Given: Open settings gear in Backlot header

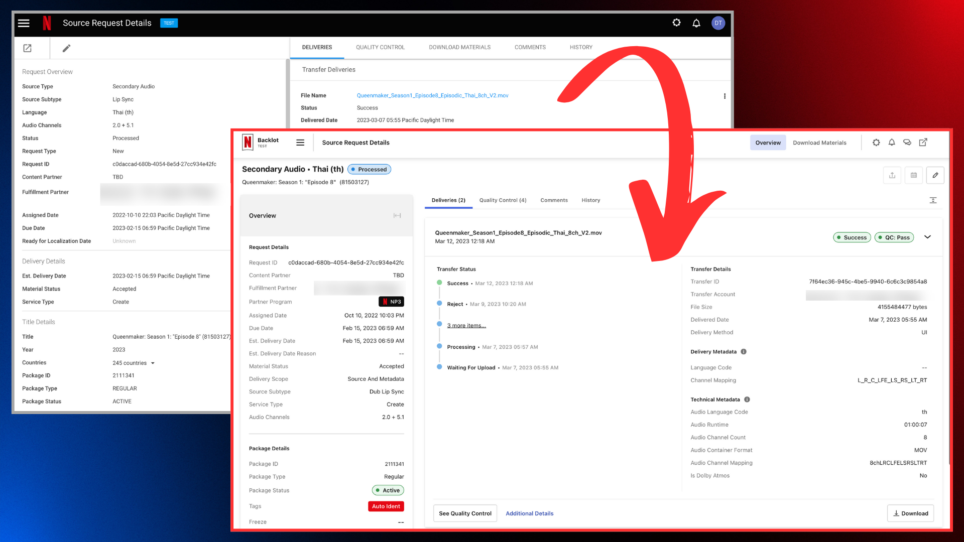Looking at the screenshot, I should pos(876,143).
